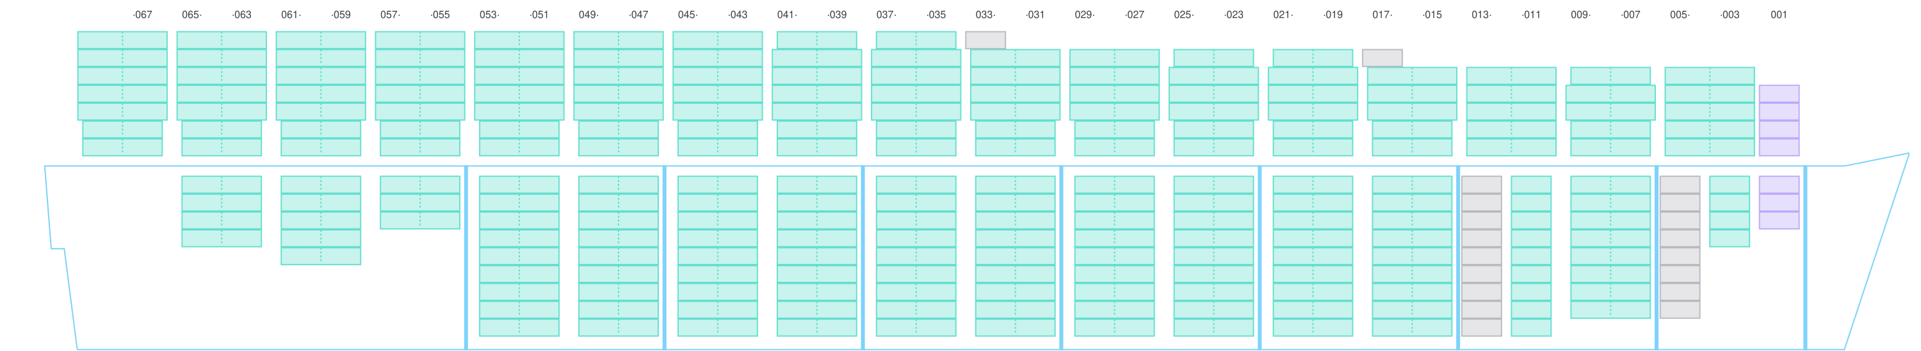Select the bay label 001
Image resolution: width=1921 pixels, height=351 pixels.
pos(1779,15)
